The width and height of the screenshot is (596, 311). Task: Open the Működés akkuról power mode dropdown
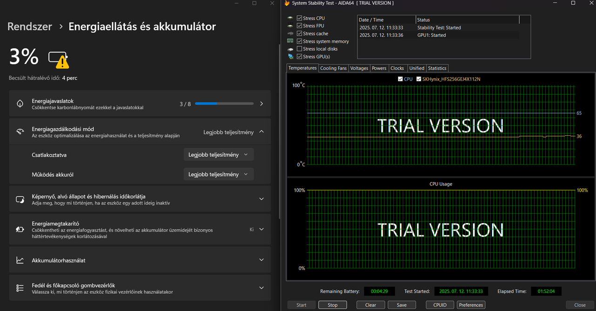[218, 174]
